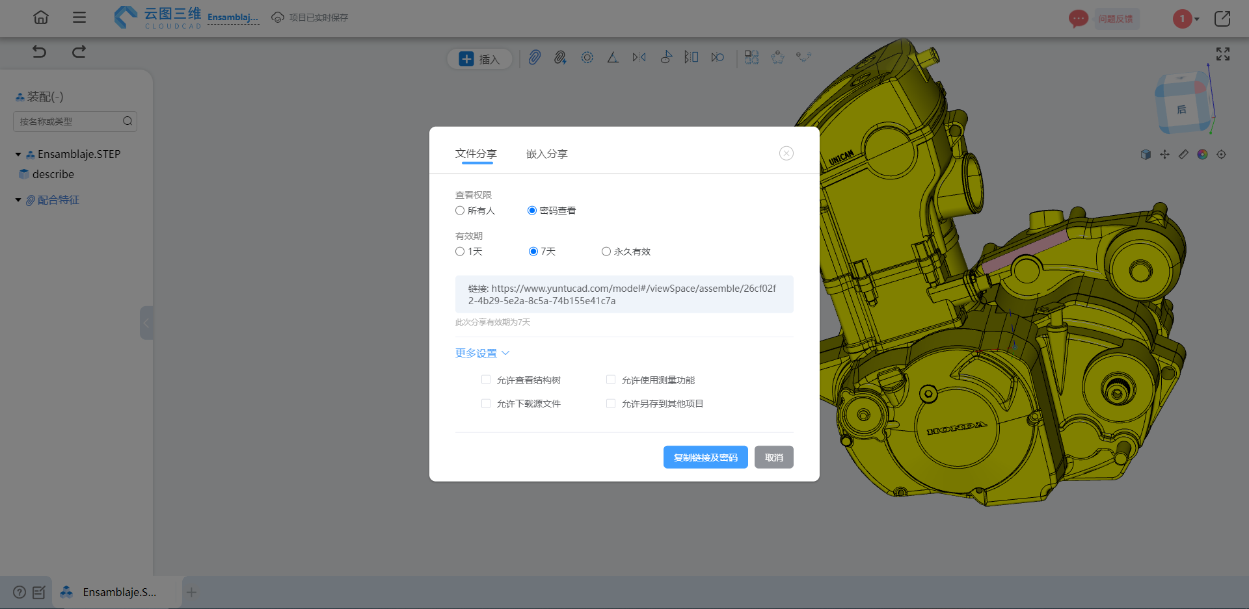Click the undo arrow icon

40,52
